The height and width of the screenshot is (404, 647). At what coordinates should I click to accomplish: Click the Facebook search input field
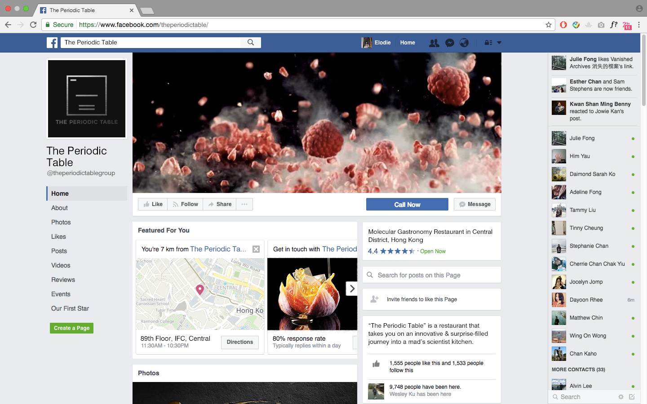coord(151,42)
